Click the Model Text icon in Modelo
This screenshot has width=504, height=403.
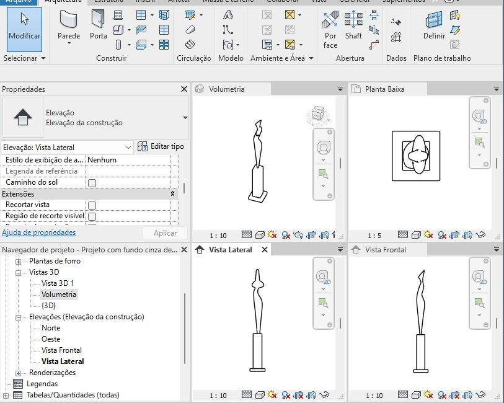(x=228, y=15)
